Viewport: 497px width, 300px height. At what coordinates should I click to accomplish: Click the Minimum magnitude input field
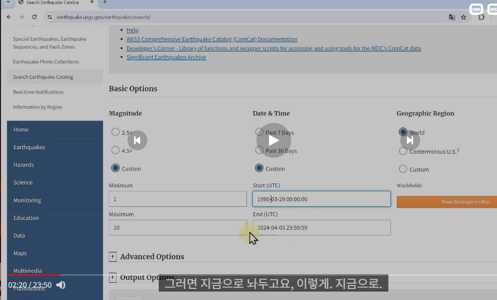point(178,199)
